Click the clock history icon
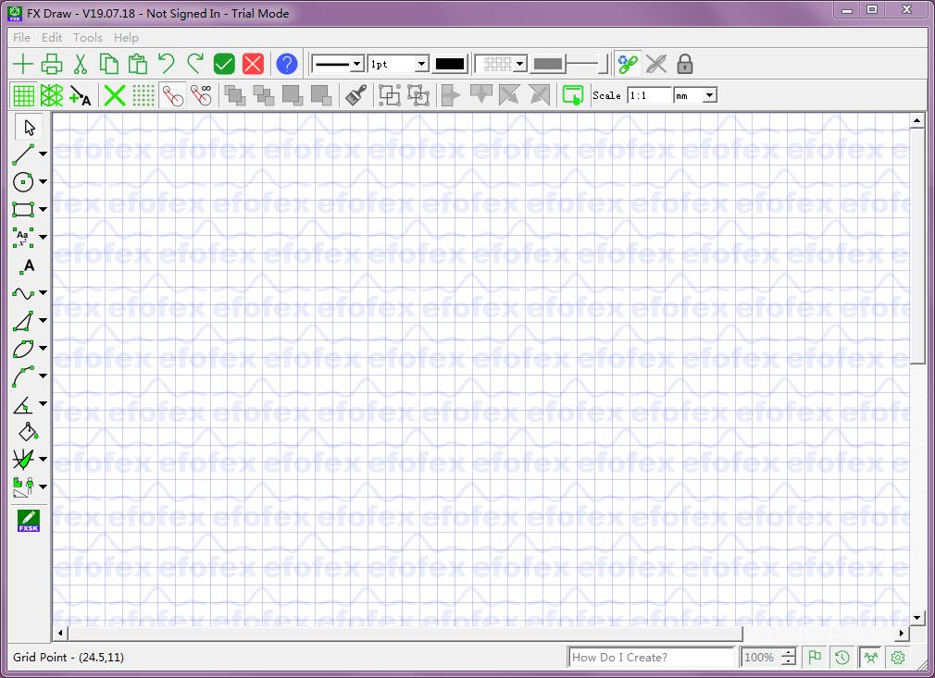This screenshot has width=935, height=678. (x=842, y=657)
